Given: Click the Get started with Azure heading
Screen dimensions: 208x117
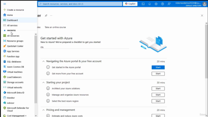Looking at the screenshot, I should (x=56, y=38).
